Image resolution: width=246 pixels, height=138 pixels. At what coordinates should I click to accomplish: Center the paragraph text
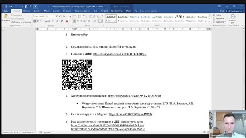(78, 21)
